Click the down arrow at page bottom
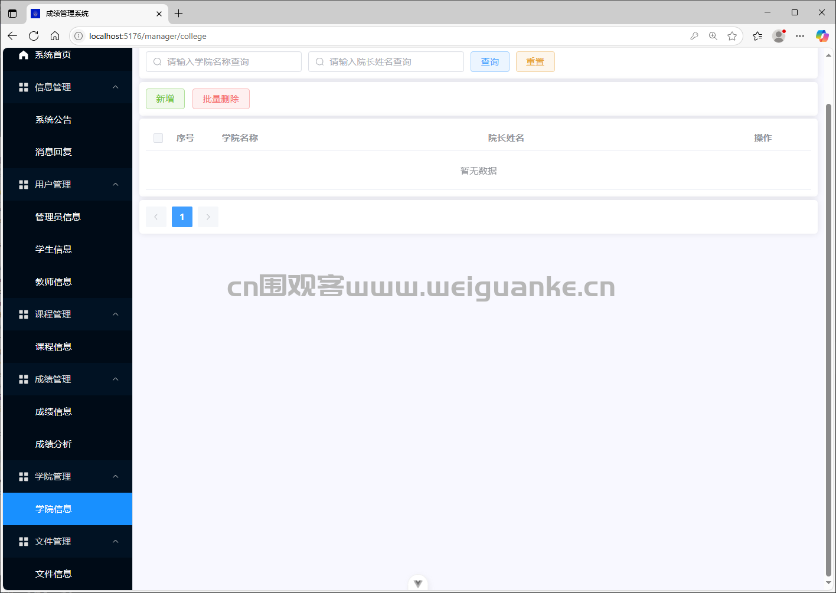Image resolution: width=836 pixels, height=593 pixels. [418, 584]
